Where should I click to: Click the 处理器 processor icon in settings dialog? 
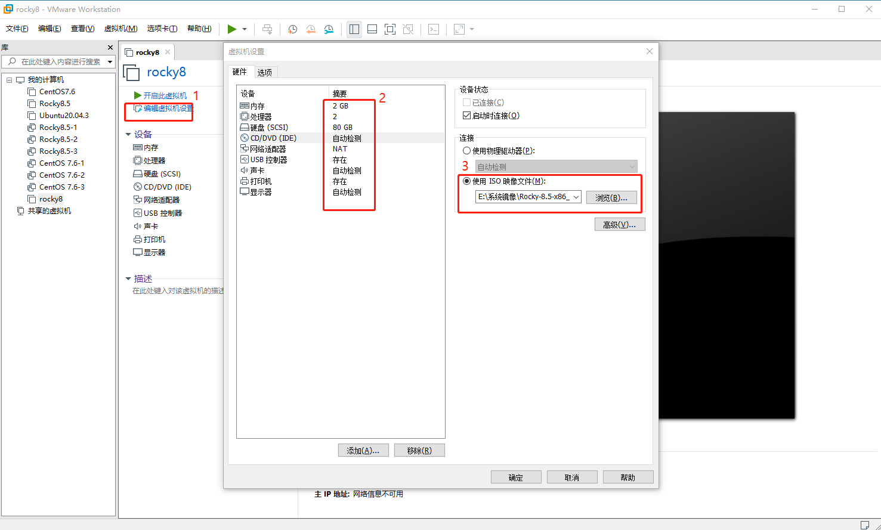pos(245,117)
